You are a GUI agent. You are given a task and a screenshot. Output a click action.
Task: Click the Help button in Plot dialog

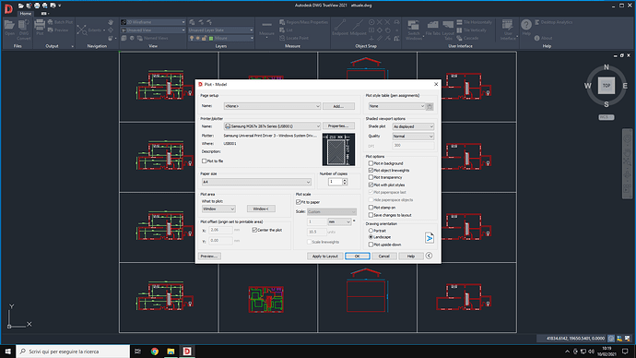410,257
